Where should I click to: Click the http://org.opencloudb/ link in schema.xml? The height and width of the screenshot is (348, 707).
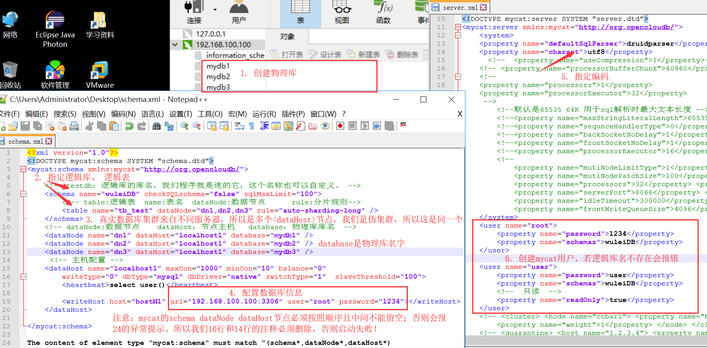(192, 169)
